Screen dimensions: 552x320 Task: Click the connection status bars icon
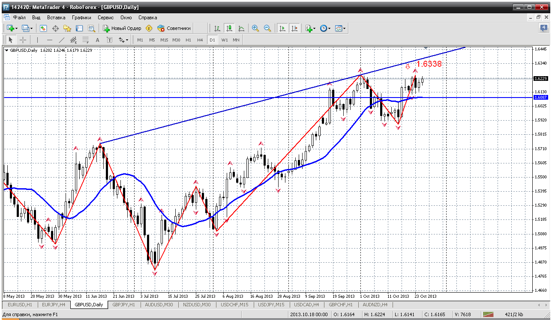point(489,314)
